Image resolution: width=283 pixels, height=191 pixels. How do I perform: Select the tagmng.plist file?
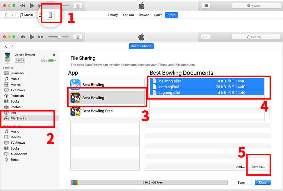click(207, 93)
